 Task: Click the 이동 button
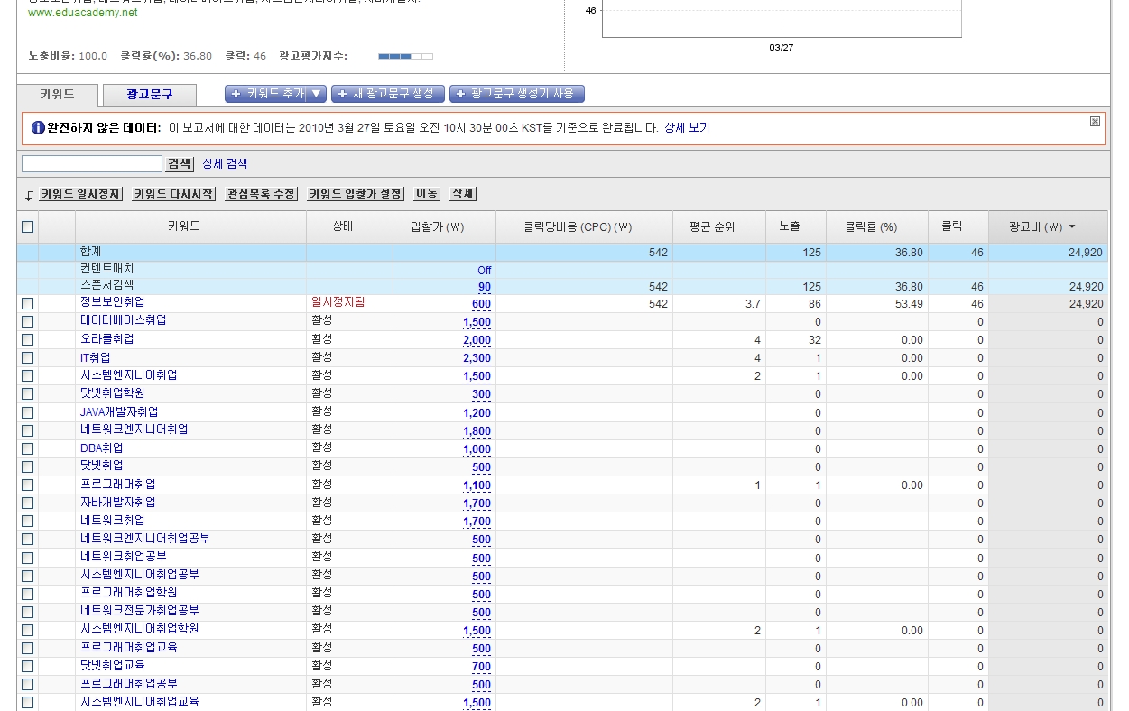pyautogui.click(x=427, y=194)
